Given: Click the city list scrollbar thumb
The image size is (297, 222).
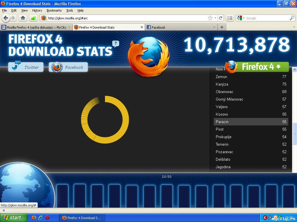Looking at the screenshot, I should (294, 134).
